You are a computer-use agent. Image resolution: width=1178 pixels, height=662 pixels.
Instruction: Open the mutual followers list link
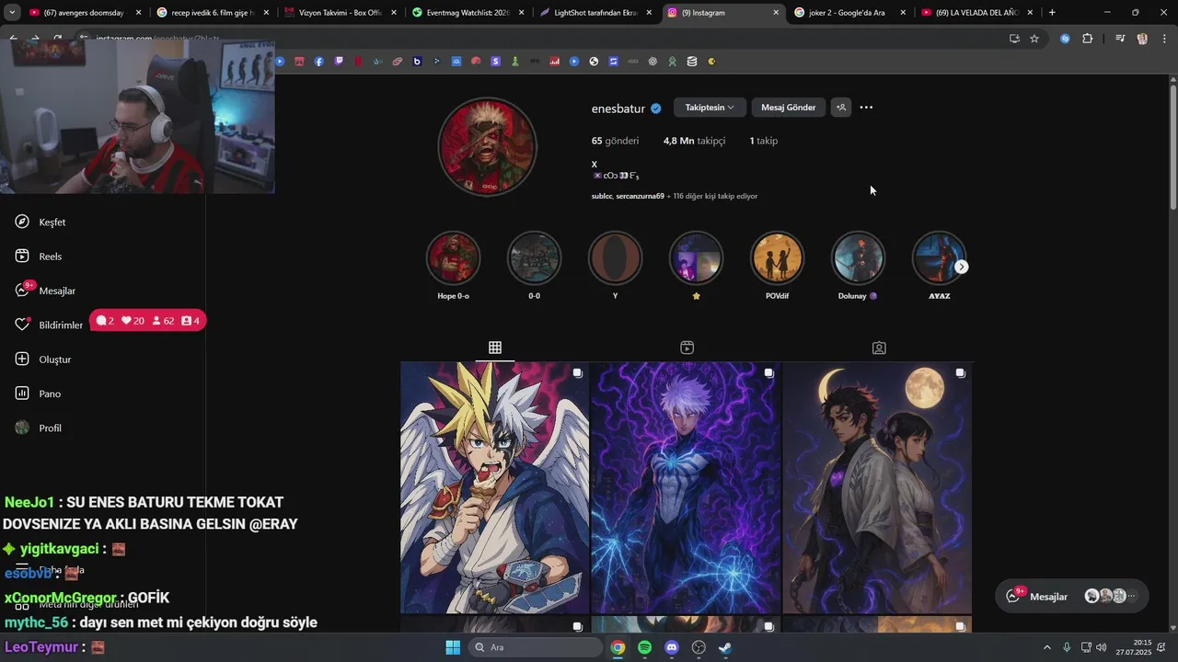coord(675,196)
